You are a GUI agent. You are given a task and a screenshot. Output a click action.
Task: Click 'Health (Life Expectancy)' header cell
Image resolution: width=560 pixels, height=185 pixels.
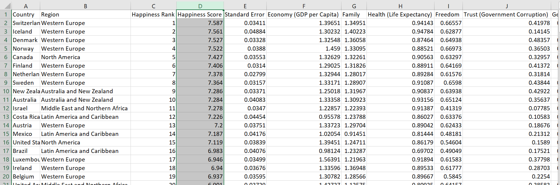point(401,14)
